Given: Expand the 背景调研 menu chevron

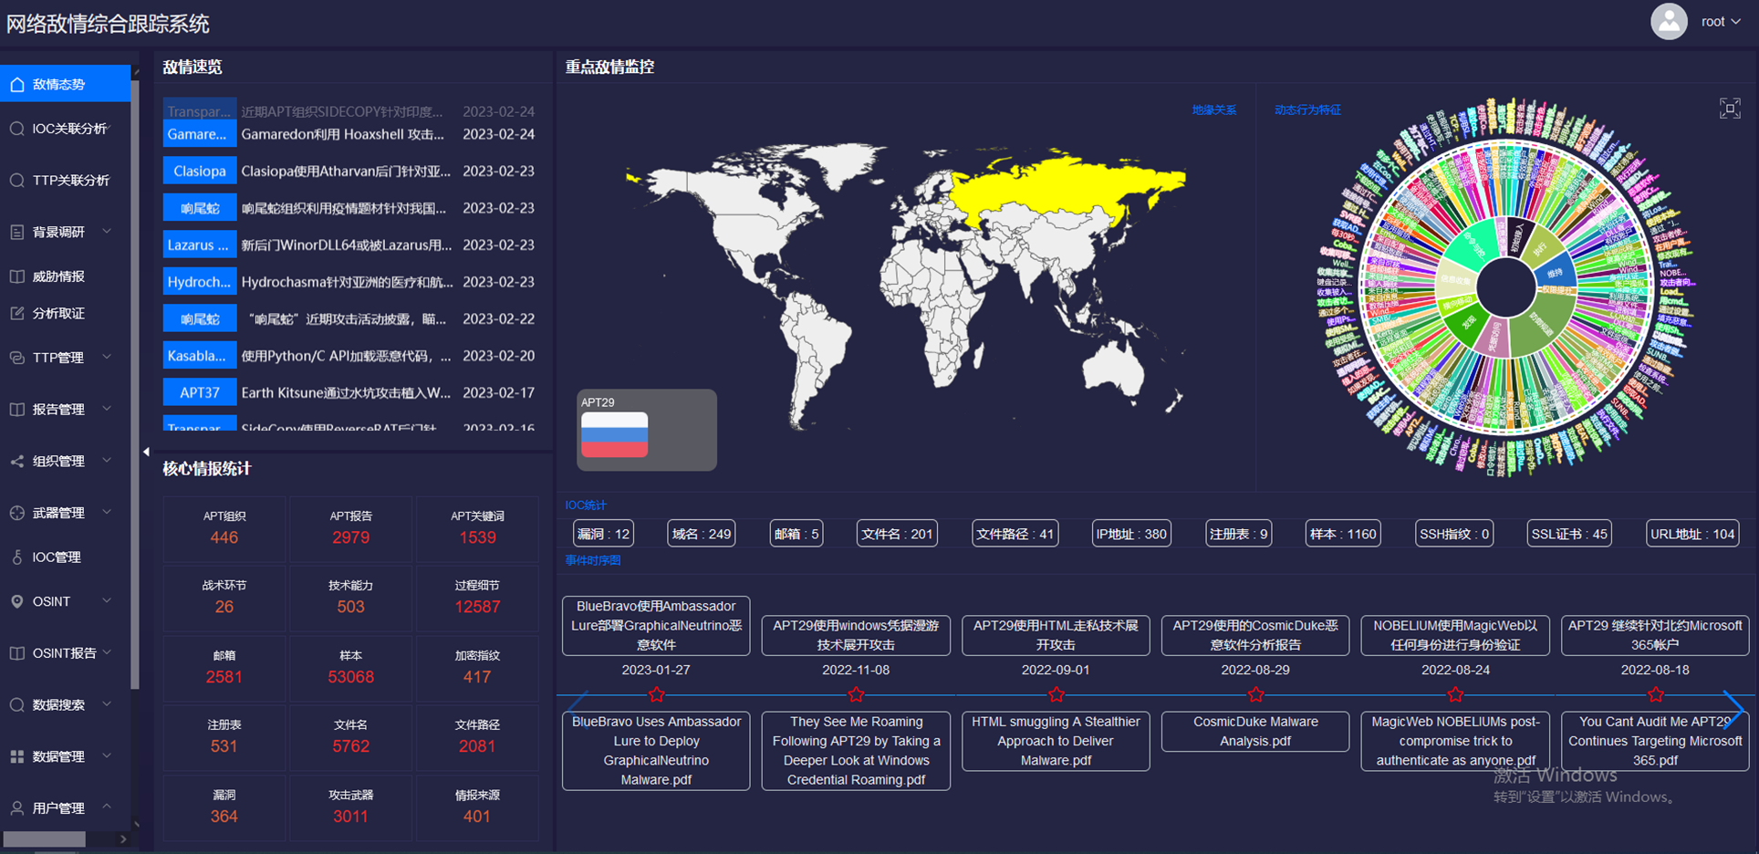Looking at the screenshot, I should pos(107,232).
